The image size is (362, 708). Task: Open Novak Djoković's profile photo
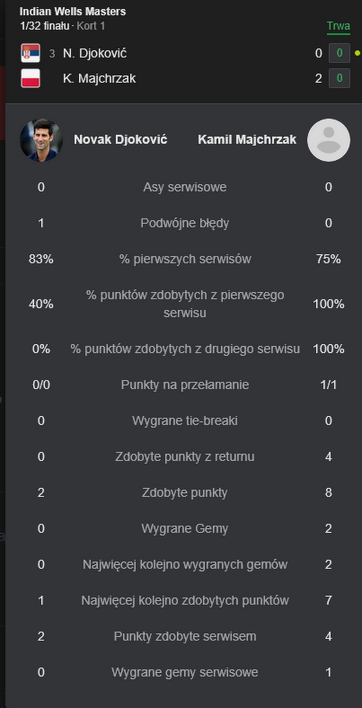click(41, 140)
